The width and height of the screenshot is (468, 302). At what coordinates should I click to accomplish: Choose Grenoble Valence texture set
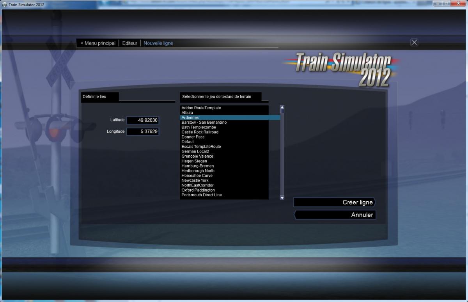pos(224,156)
